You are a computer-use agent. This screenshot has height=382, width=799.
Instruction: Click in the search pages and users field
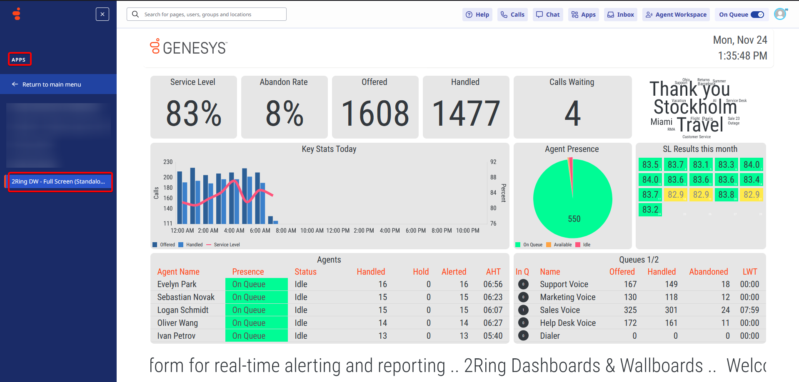[212, 15]
